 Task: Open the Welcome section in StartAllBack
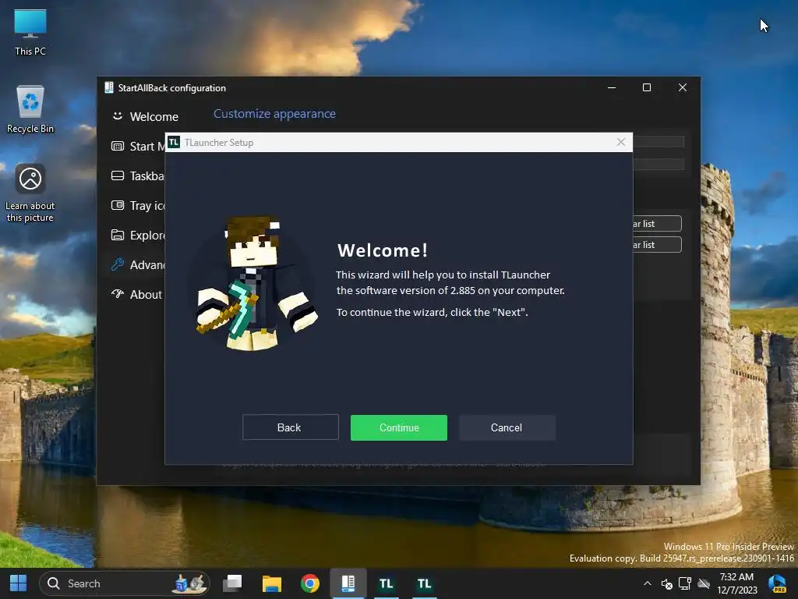click(x=145, y=117)
